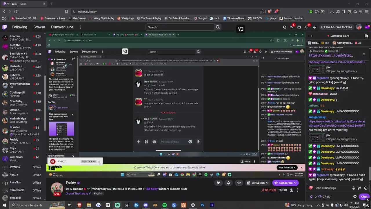Click the chat microphone voice icon
The width and height of the screenshot is (371, 209).
pyautogui.click(x=354, y=188)
